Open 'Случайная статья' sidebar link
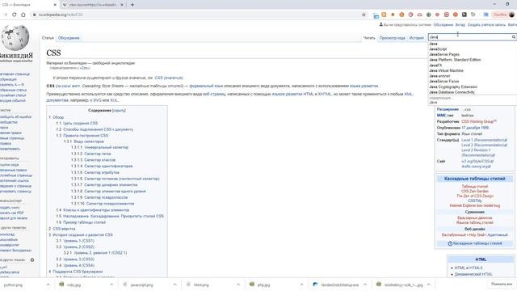 coord(13,95)
